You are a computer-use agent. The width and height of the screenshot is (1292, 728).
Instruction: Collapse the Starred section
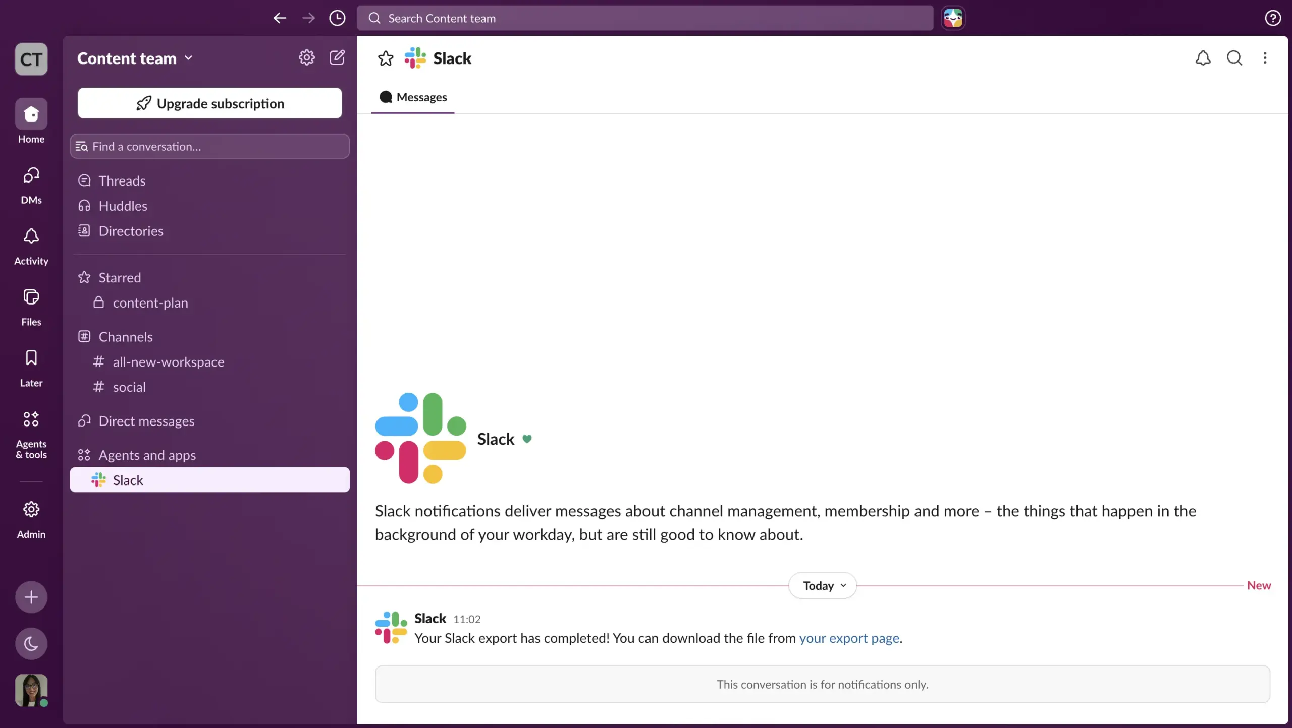point(120,277)
